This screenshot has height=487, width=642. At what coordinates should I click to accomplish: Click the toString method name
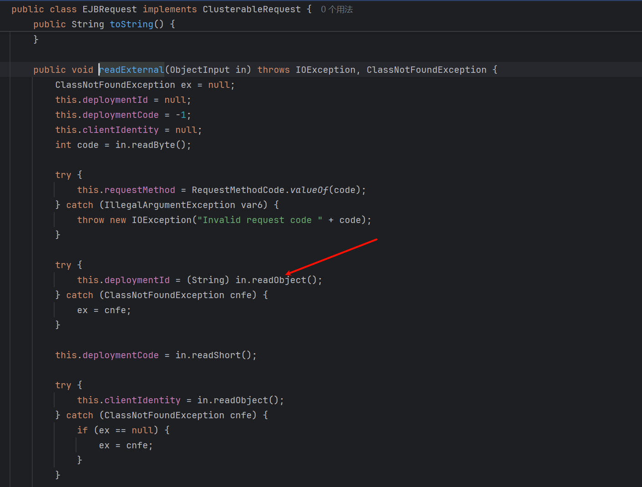tap(131, 24)
